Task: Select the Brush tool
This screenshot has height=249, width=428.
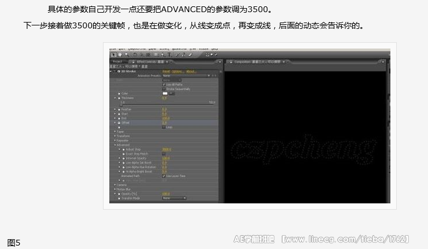Action: (x=177, y=55)
